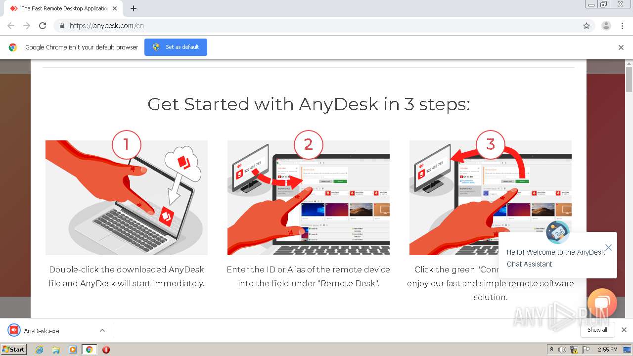The width and height of the screenshot is (633, 356).
Task: Set Chrome as default browser
Action: [176, 47]
